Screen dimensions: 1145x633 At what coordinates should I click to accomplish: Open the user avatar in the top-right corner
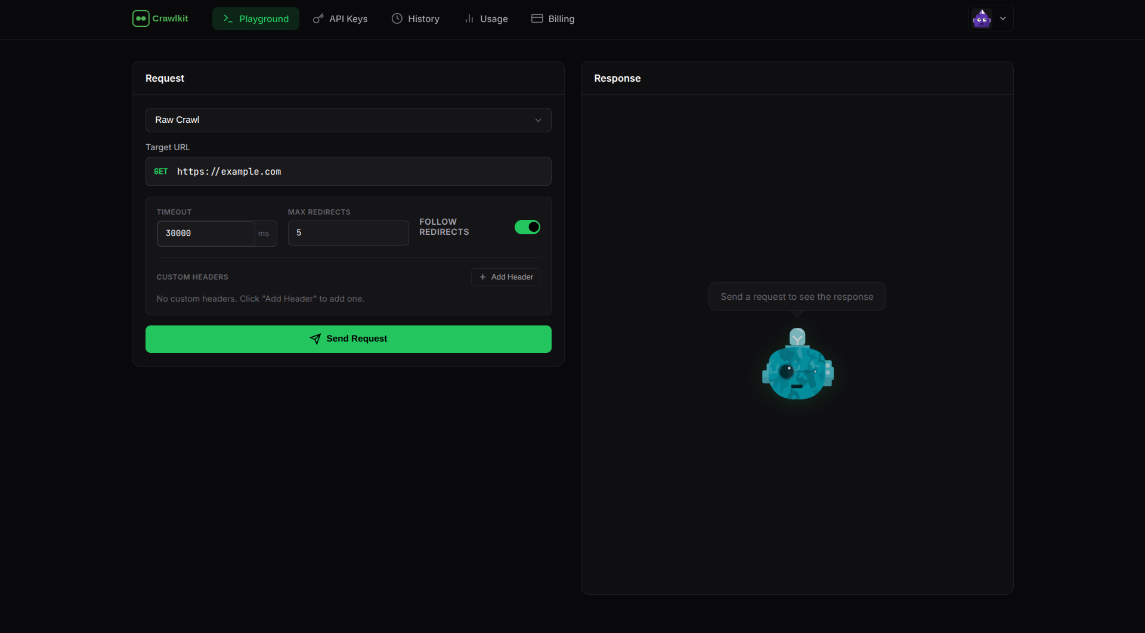pyautogui.click(x=981, y=18)
